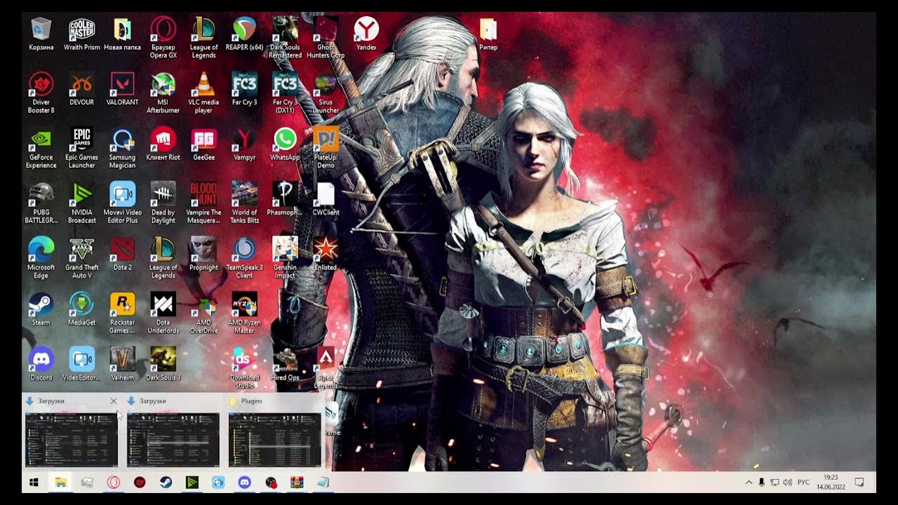Close the hovered Загрузки preview window

click(114, 401)
